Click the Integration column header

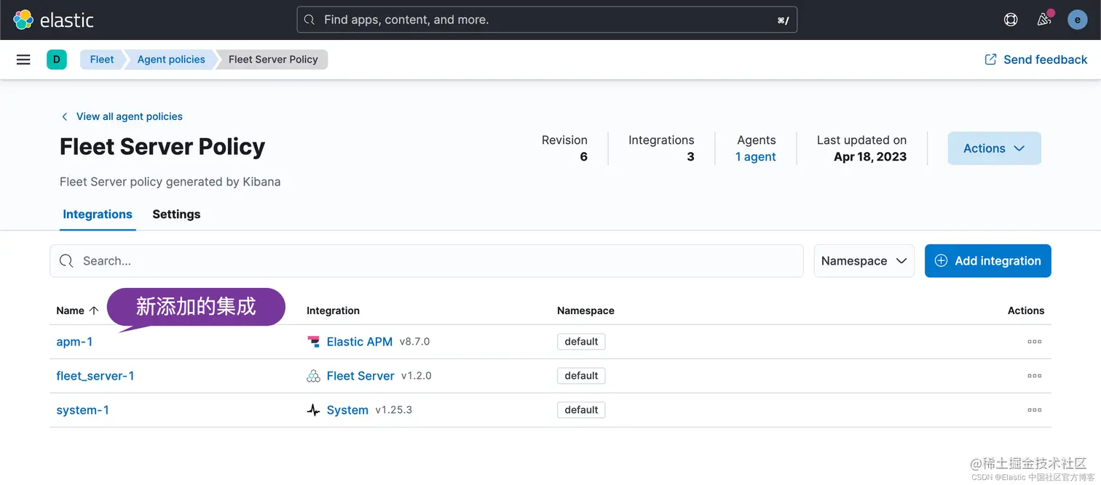click(x=333, y=310)
